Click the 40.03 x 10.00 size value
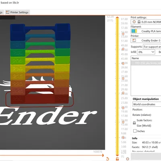Viewport: 161px width, 161px height. click(x=151, y=142)
